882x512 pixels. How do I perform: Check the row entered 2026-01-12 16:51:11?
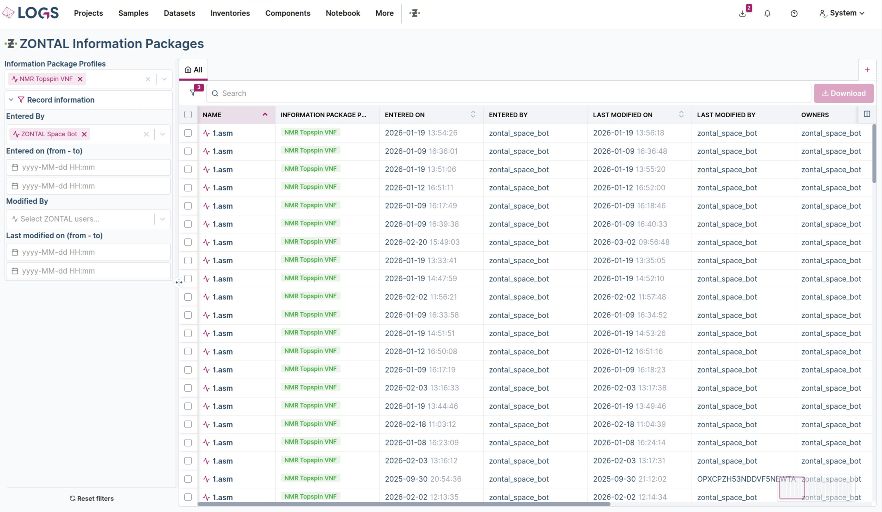[x=188, y=188]
